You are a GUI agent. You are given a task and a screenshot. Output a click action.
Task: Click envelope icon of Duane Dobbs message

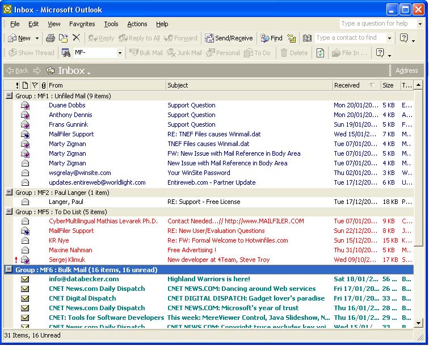coord(25,106)
